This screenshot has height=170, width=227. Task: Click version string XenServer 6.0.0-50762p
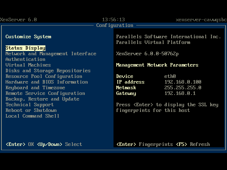tap(147, 53)
